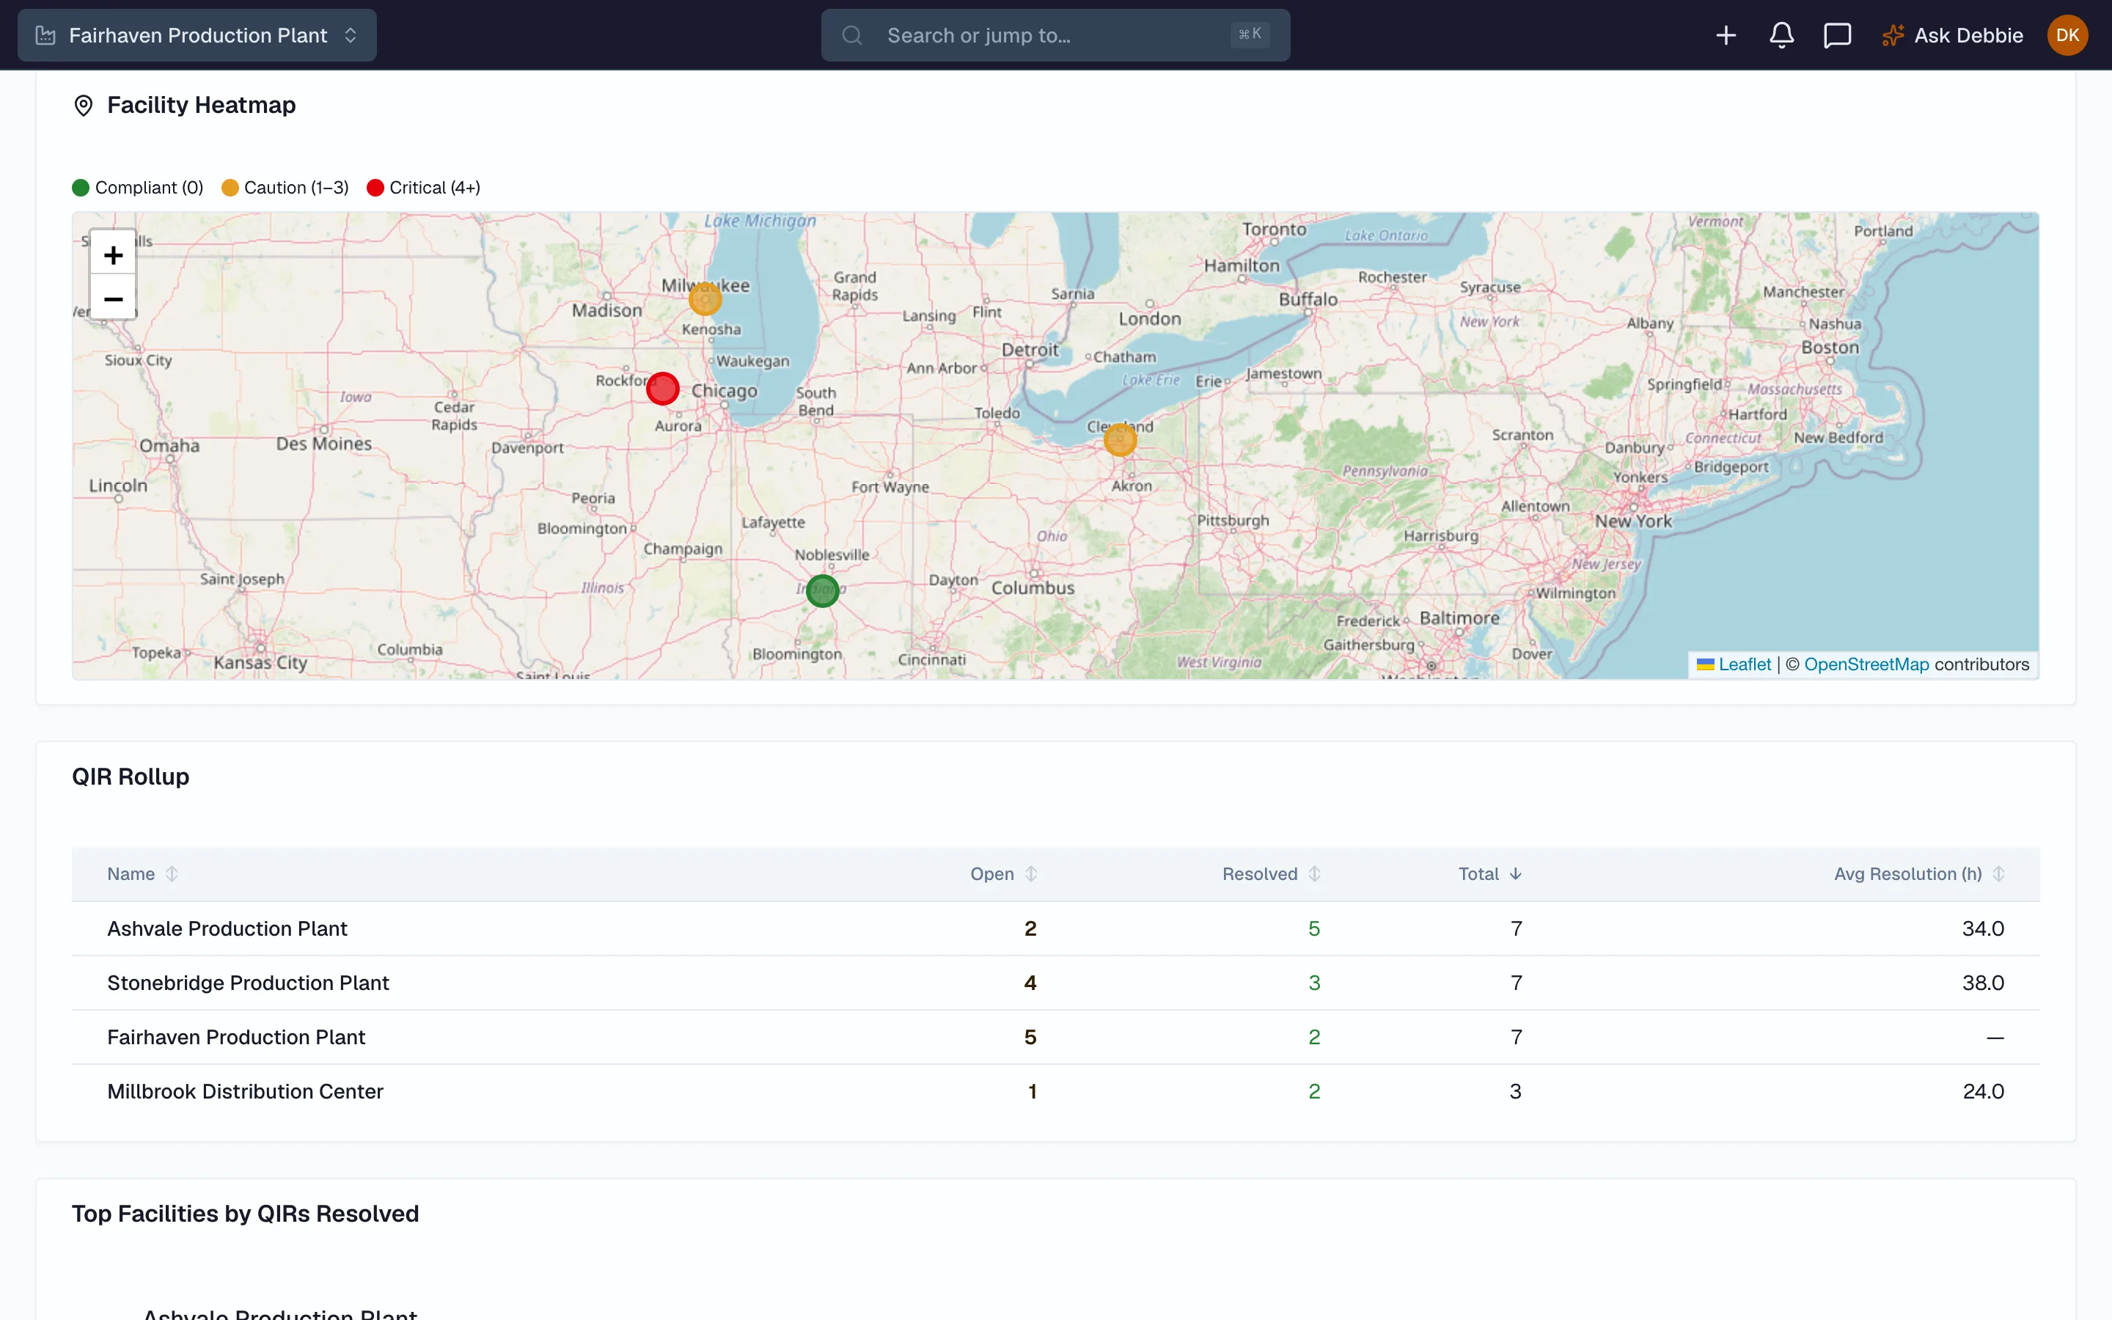Click the QIR Rollup heading

[131, 776]
